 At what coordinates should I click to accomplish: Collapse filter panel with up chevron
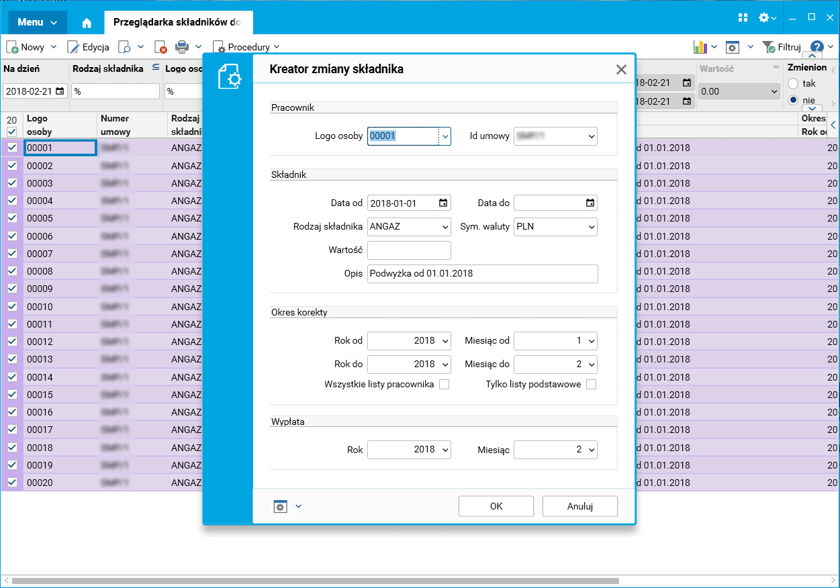click(812, 57)
